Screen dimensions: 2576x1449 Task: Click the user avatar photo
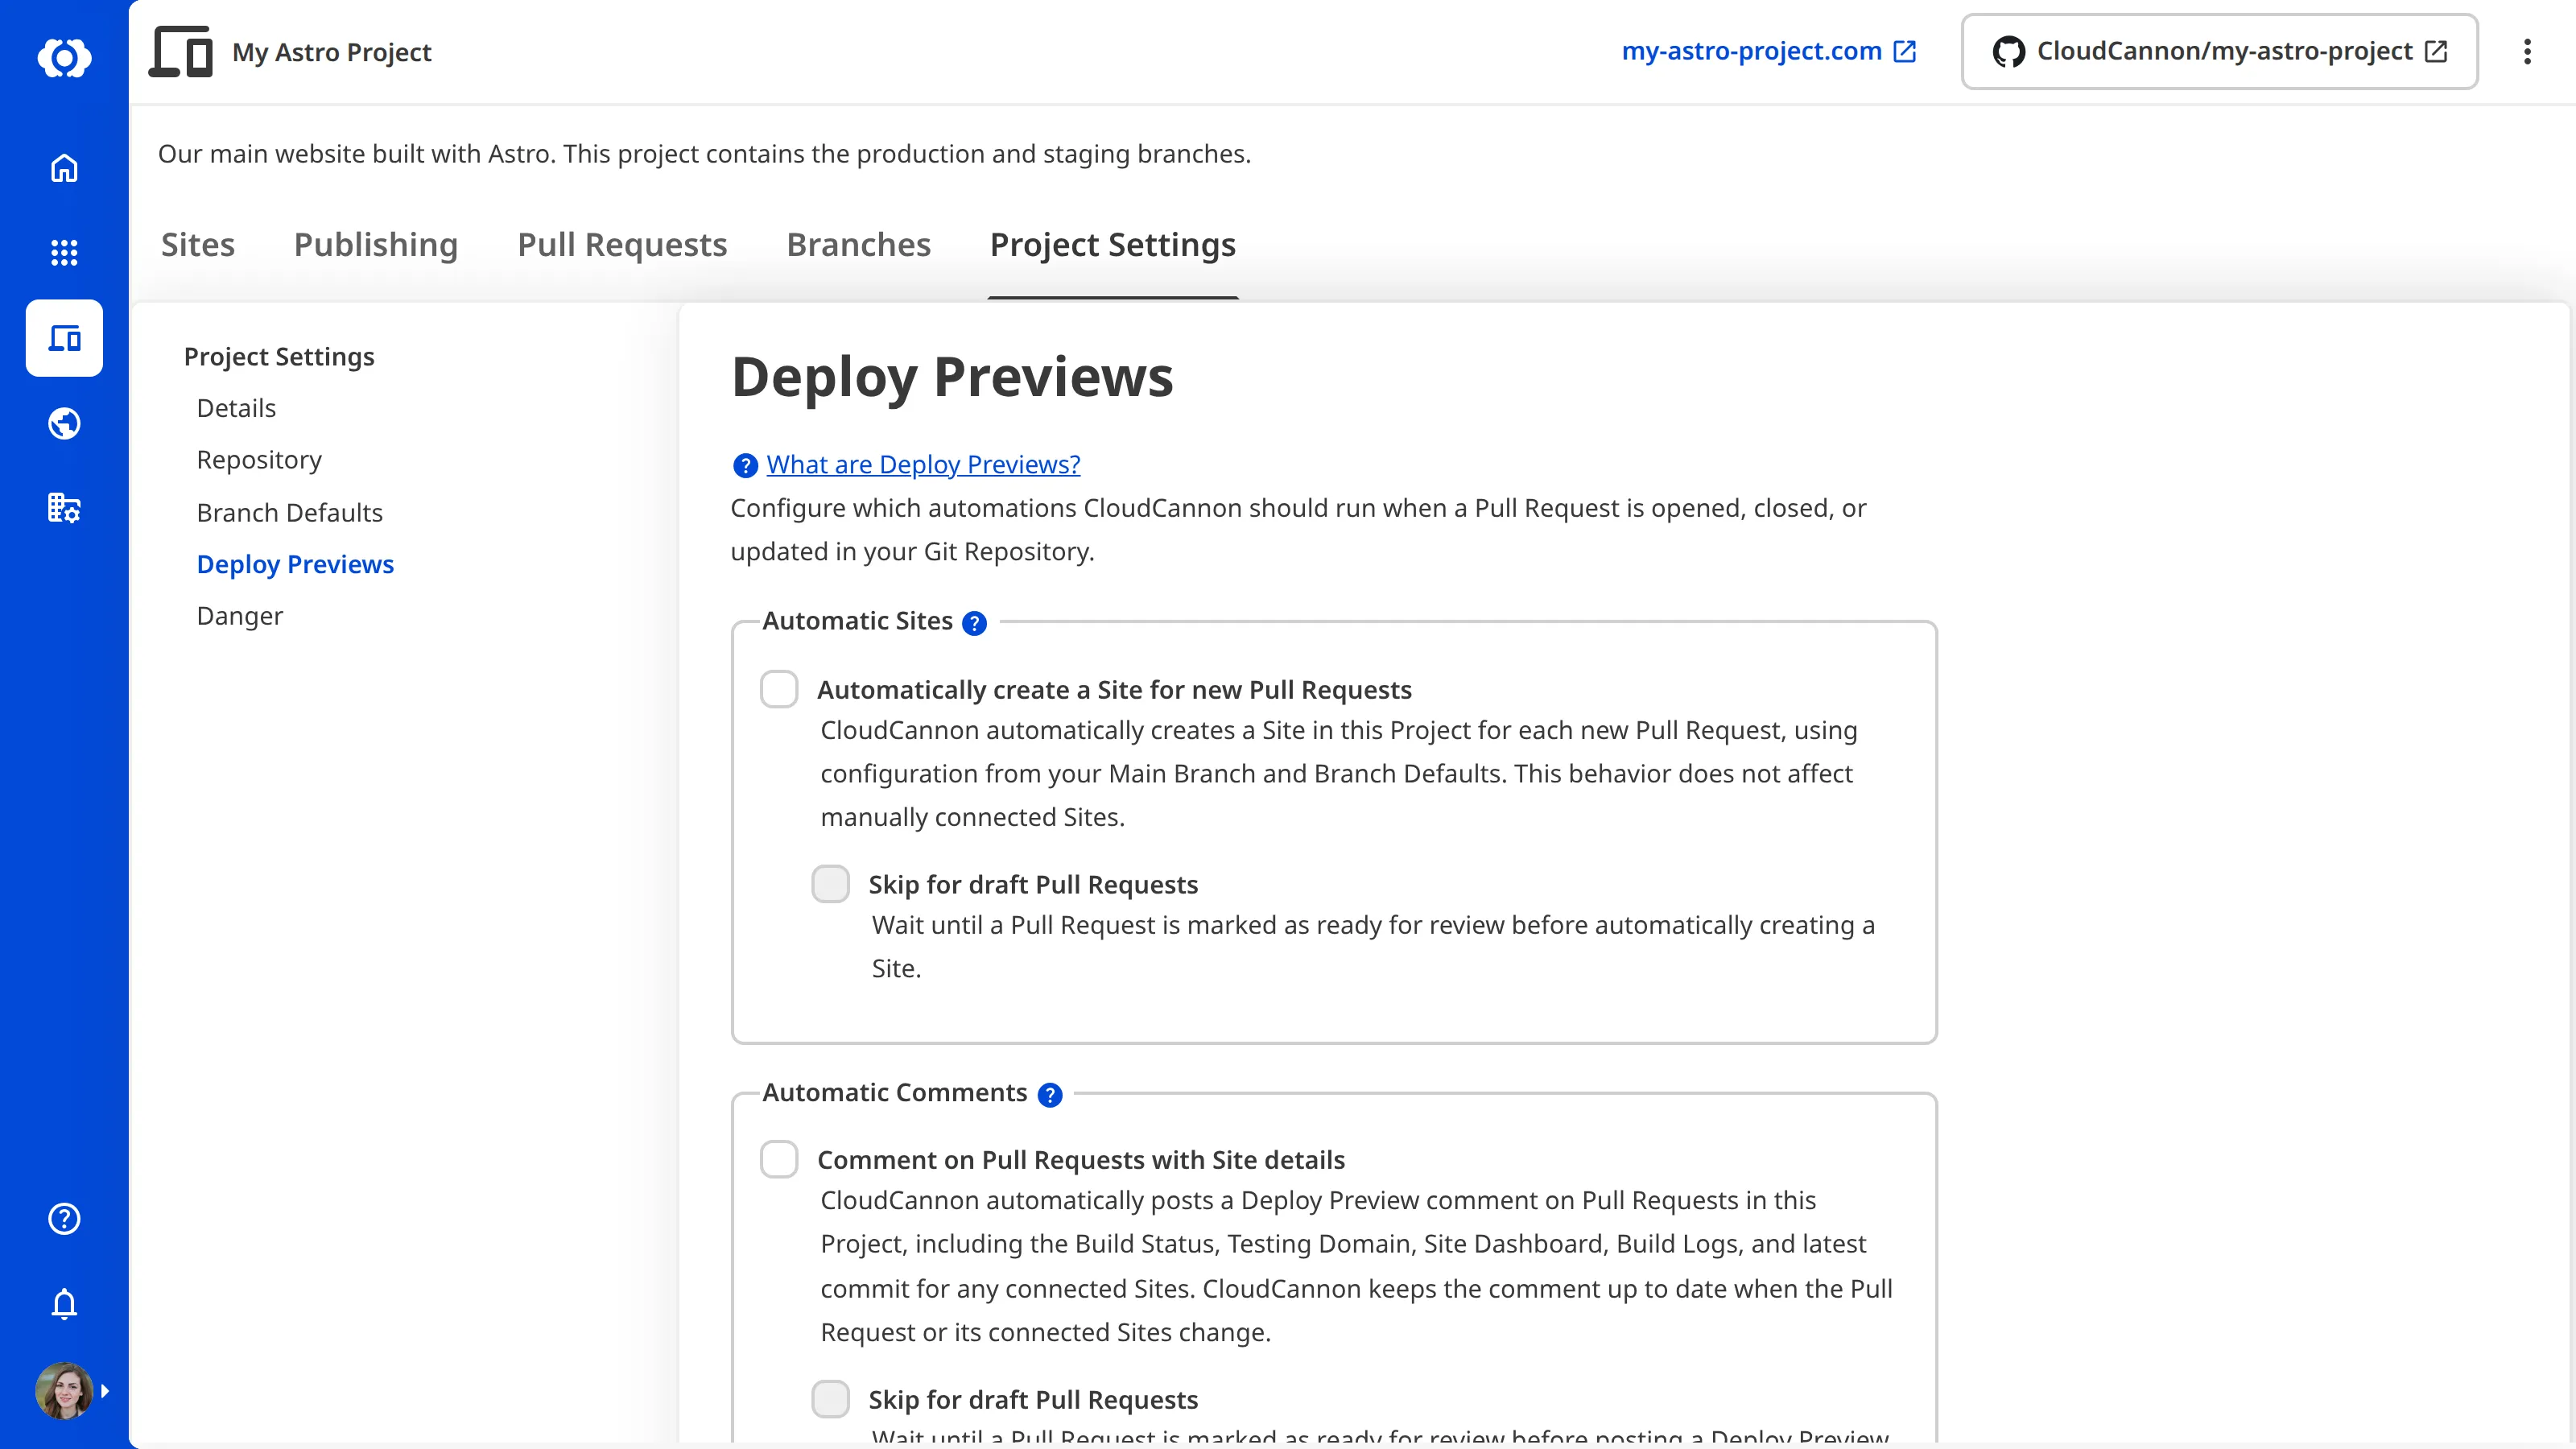coord(64,1390)
